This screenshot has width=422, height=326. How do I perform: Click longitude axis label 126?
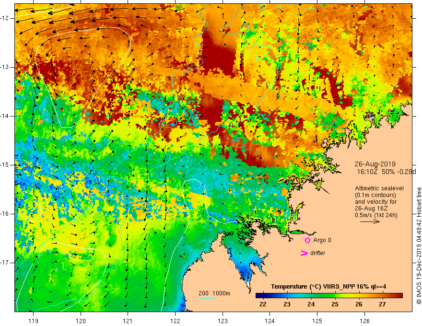click(x=364, y=321)
